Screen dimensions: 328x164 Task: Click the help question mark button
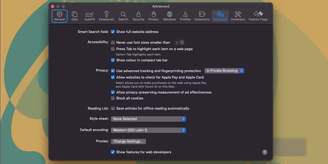click(264, 152)
